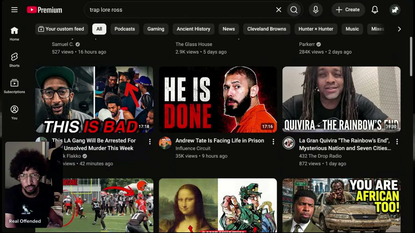Select the All filter chip
This screenshot has height=233, width=415.
tap(99, 29)
